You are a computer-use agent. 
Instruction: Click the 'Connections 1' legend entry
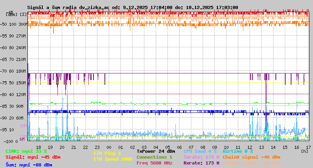click(x=154, y=157)
